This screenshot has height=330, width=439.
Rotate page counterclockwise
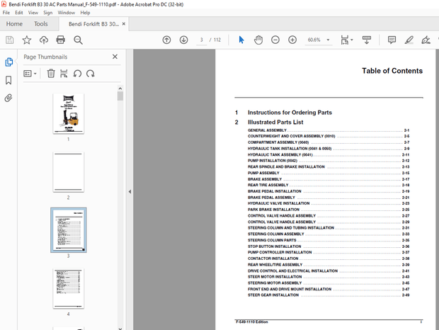click(77, 74)
